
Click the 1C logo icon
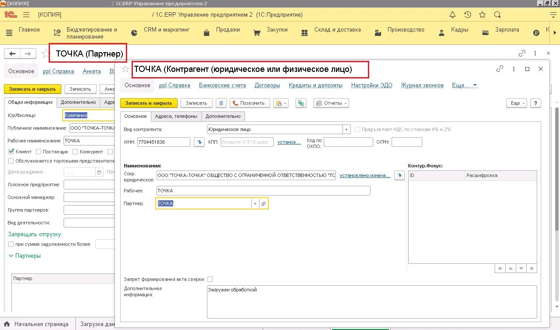[x=11, y=14]
